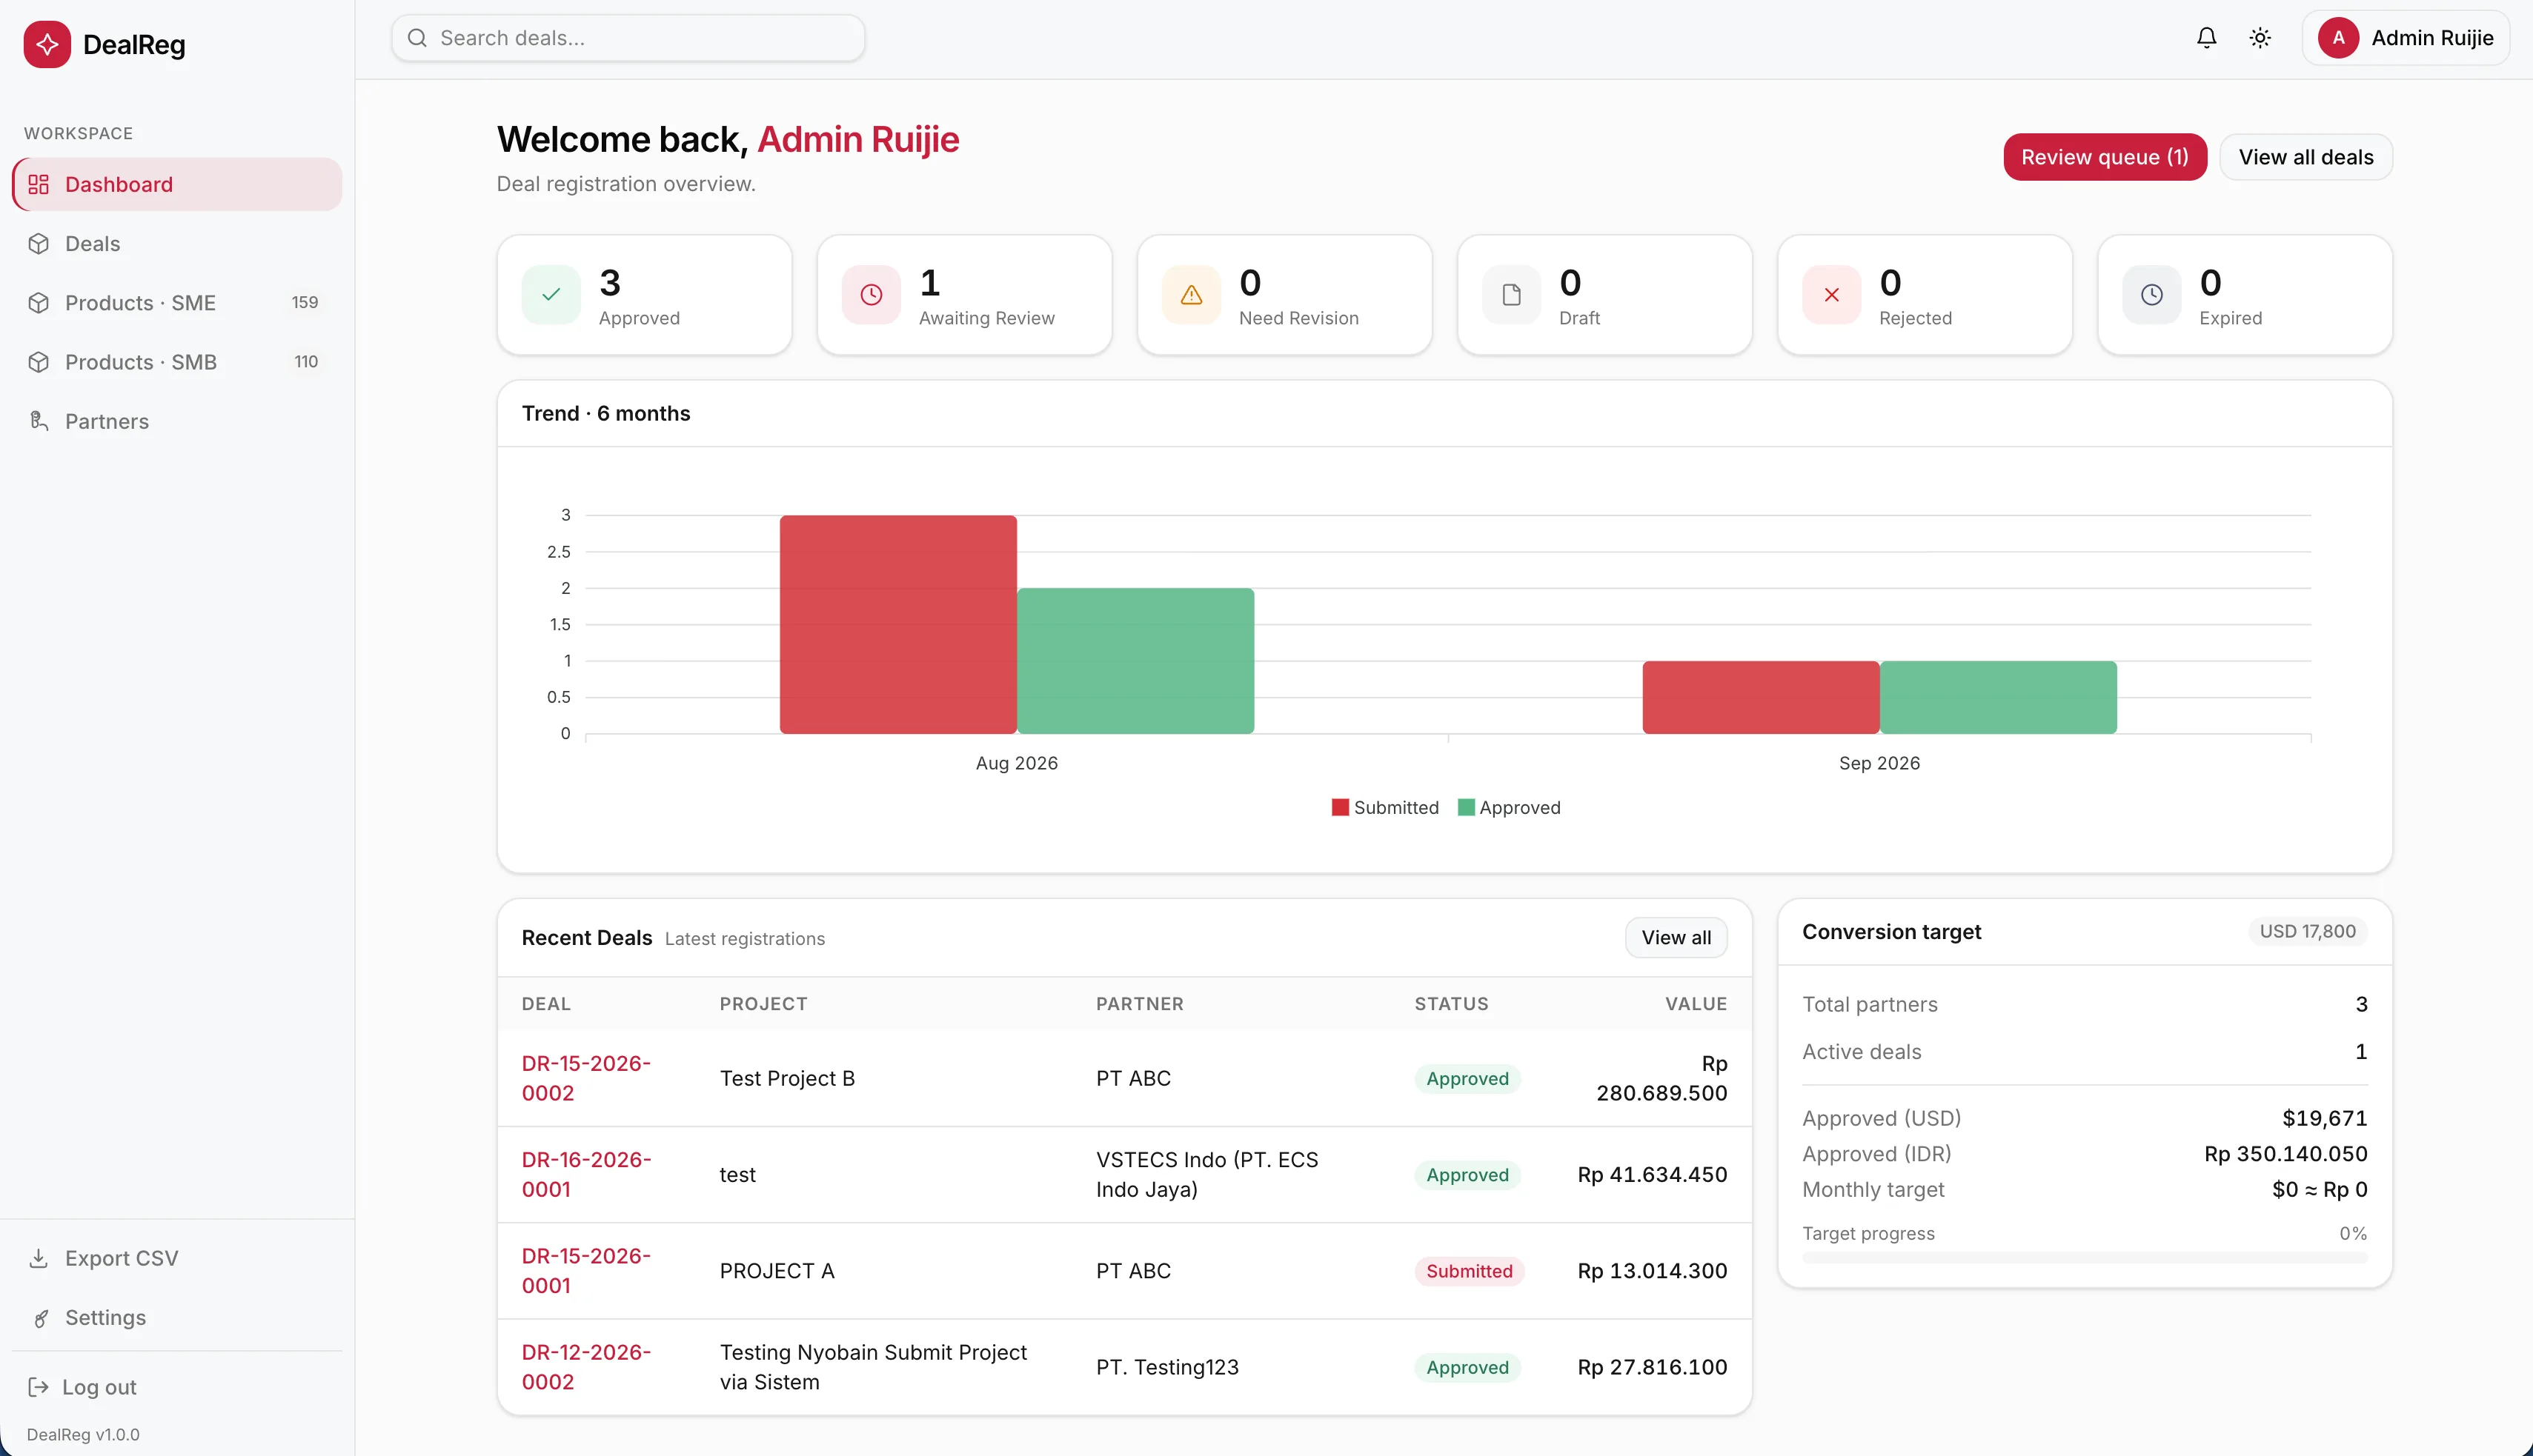Click the 110 count badge on Products SMB

tap(306, 362)
